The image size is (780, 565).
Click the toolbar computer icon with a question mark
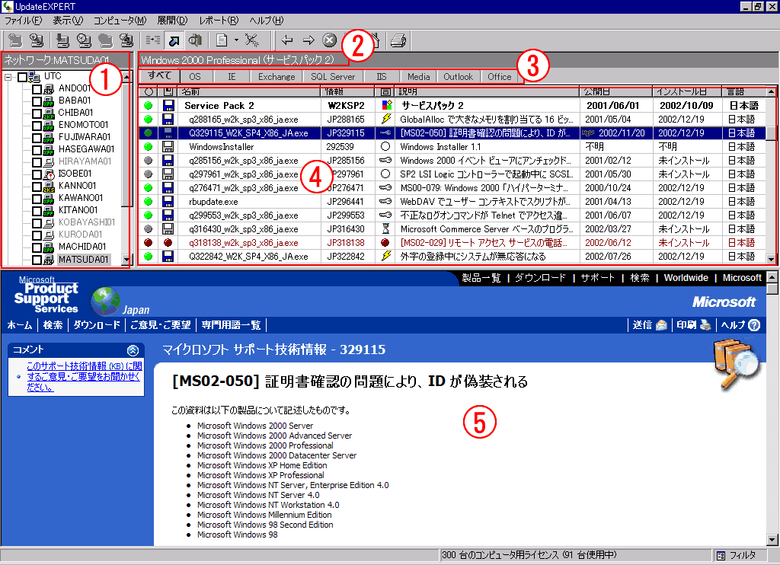37,40
